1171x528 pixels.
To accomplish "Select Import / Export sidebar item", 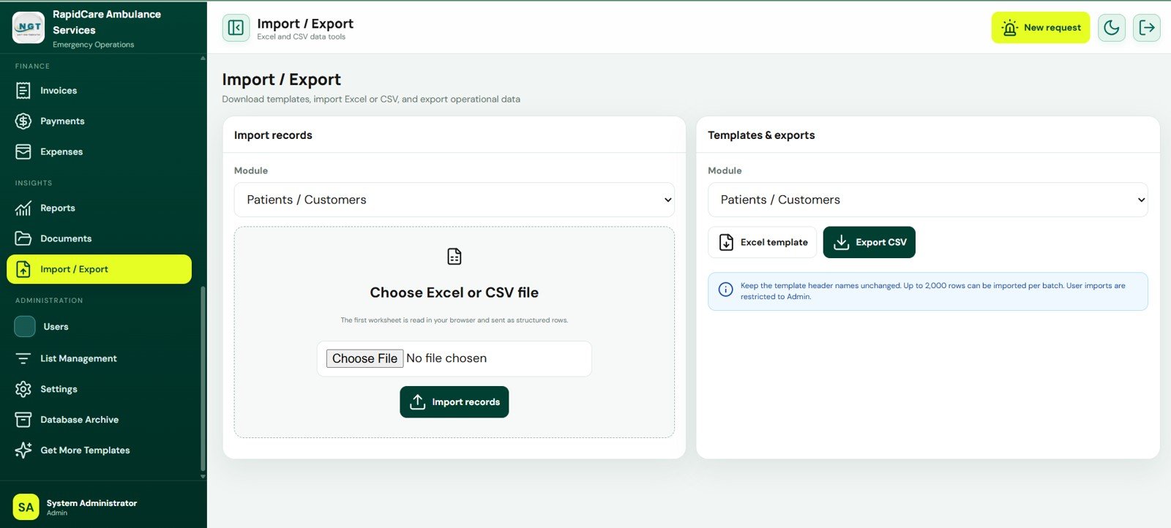I will [99, 269].
